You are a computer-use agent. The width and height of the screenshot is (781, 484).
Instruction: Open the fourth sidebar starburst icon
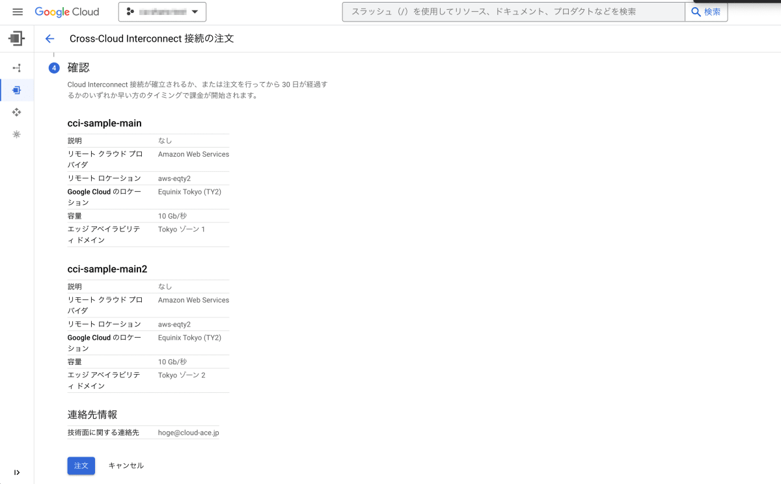17,134
